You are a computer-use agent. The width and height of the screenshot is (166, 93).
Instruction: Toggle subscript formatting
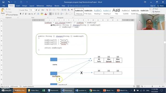32,14
